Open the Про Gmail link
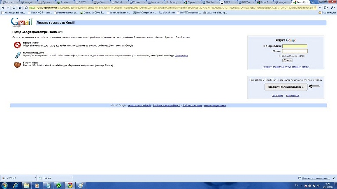337x189 pixels. click(x=277, y=95)
